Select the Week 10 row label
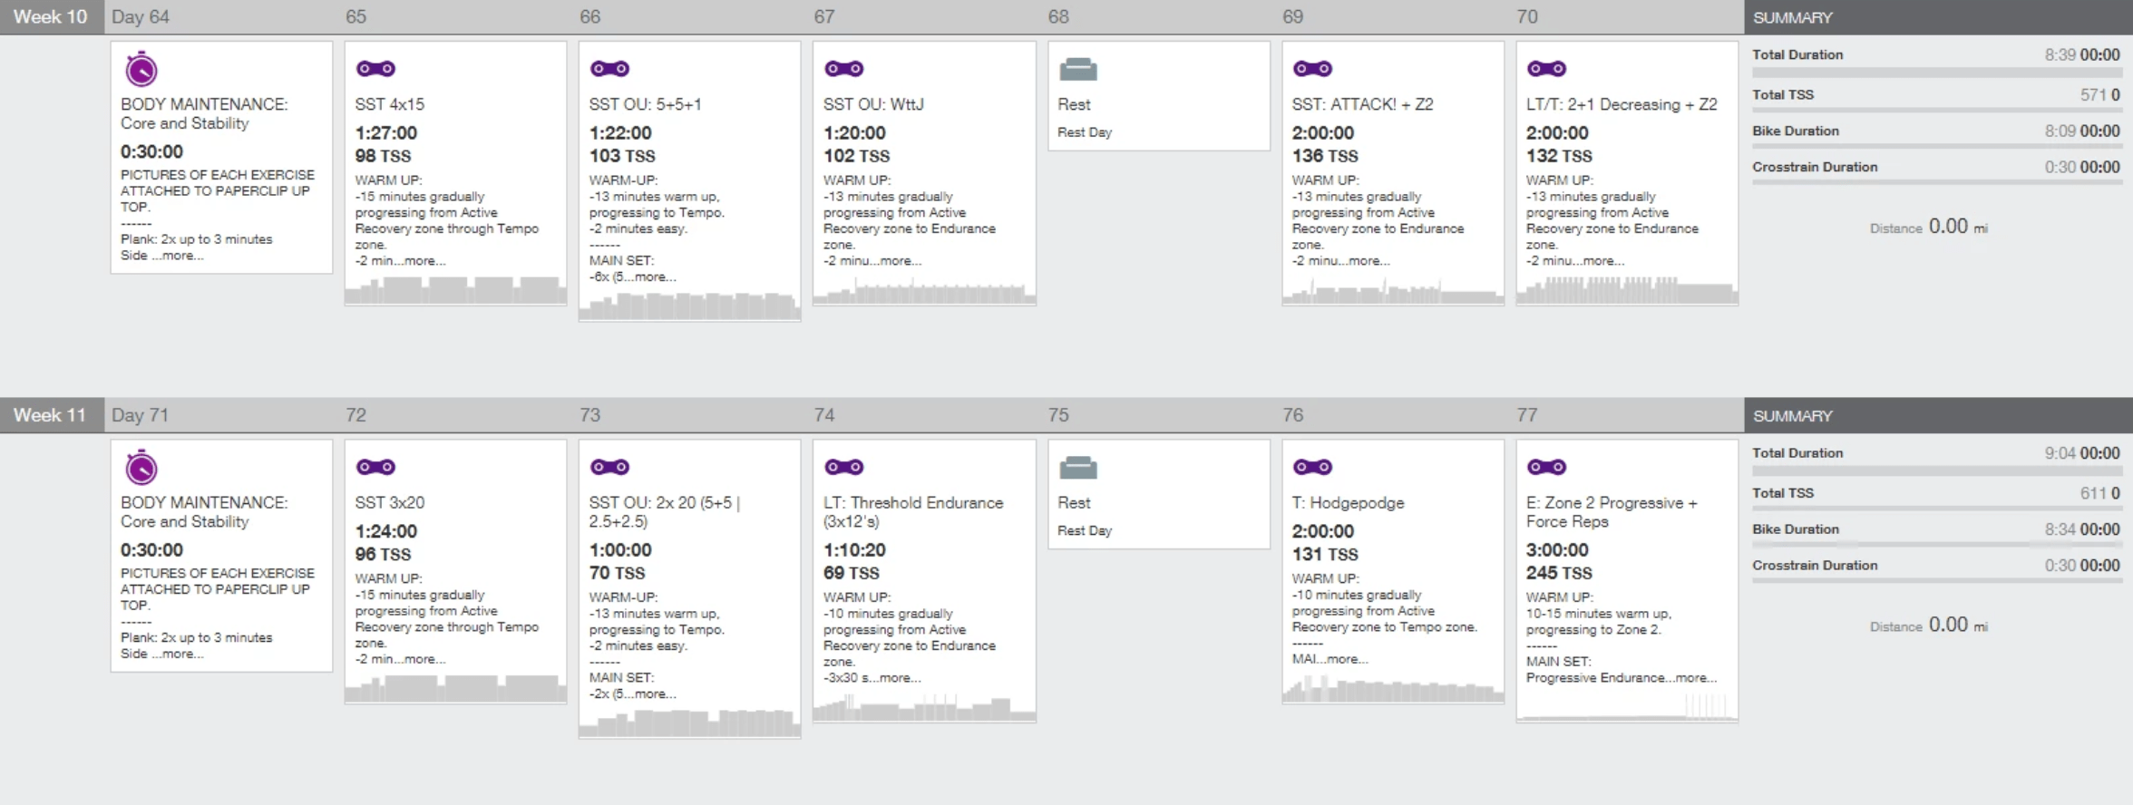 [x=51, y=17]
